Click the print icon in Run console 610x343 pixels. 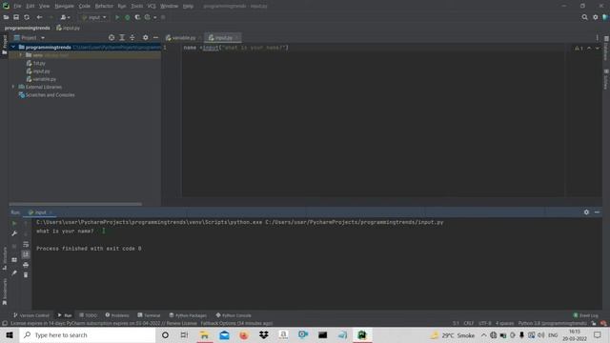[x=26, y=265]
